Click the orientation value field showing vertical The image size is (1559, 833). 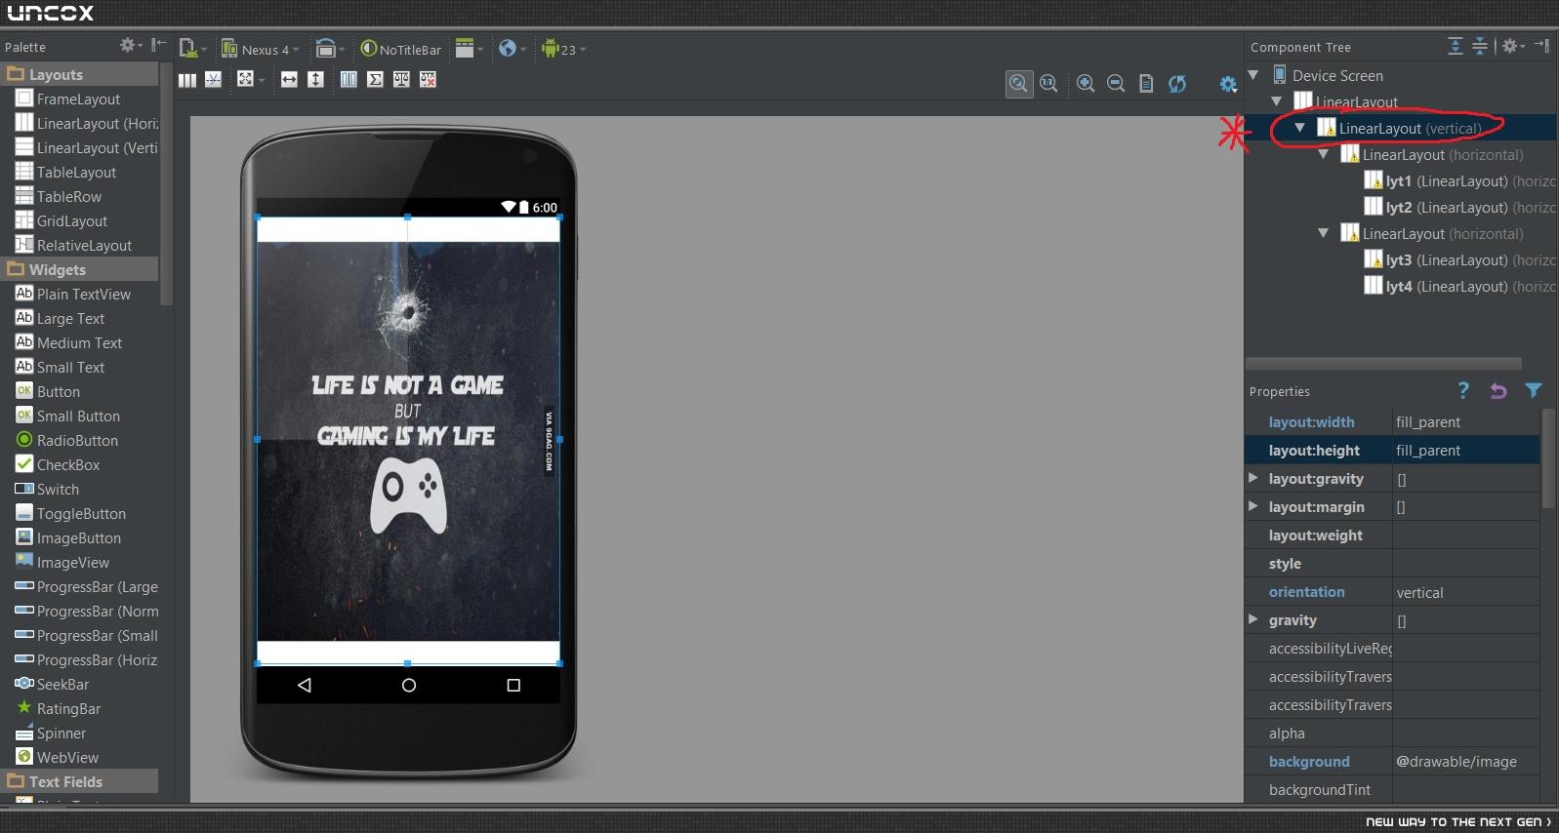tap(1466, 591)
